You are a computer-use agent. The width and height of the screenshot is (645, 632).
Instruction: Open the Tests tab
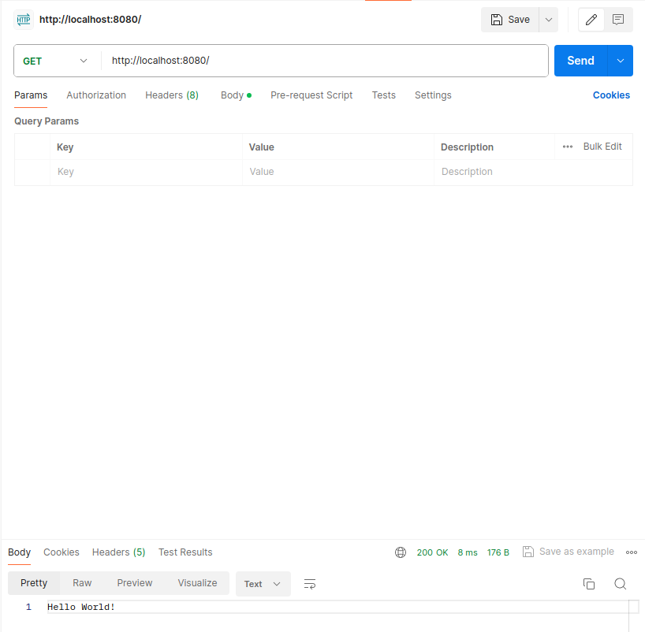point(384,95)
